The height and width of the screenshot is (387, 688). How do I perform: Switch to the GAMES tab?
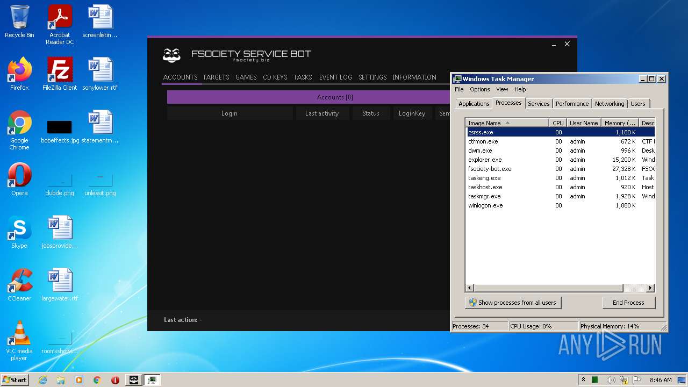(x=246, y=77)
